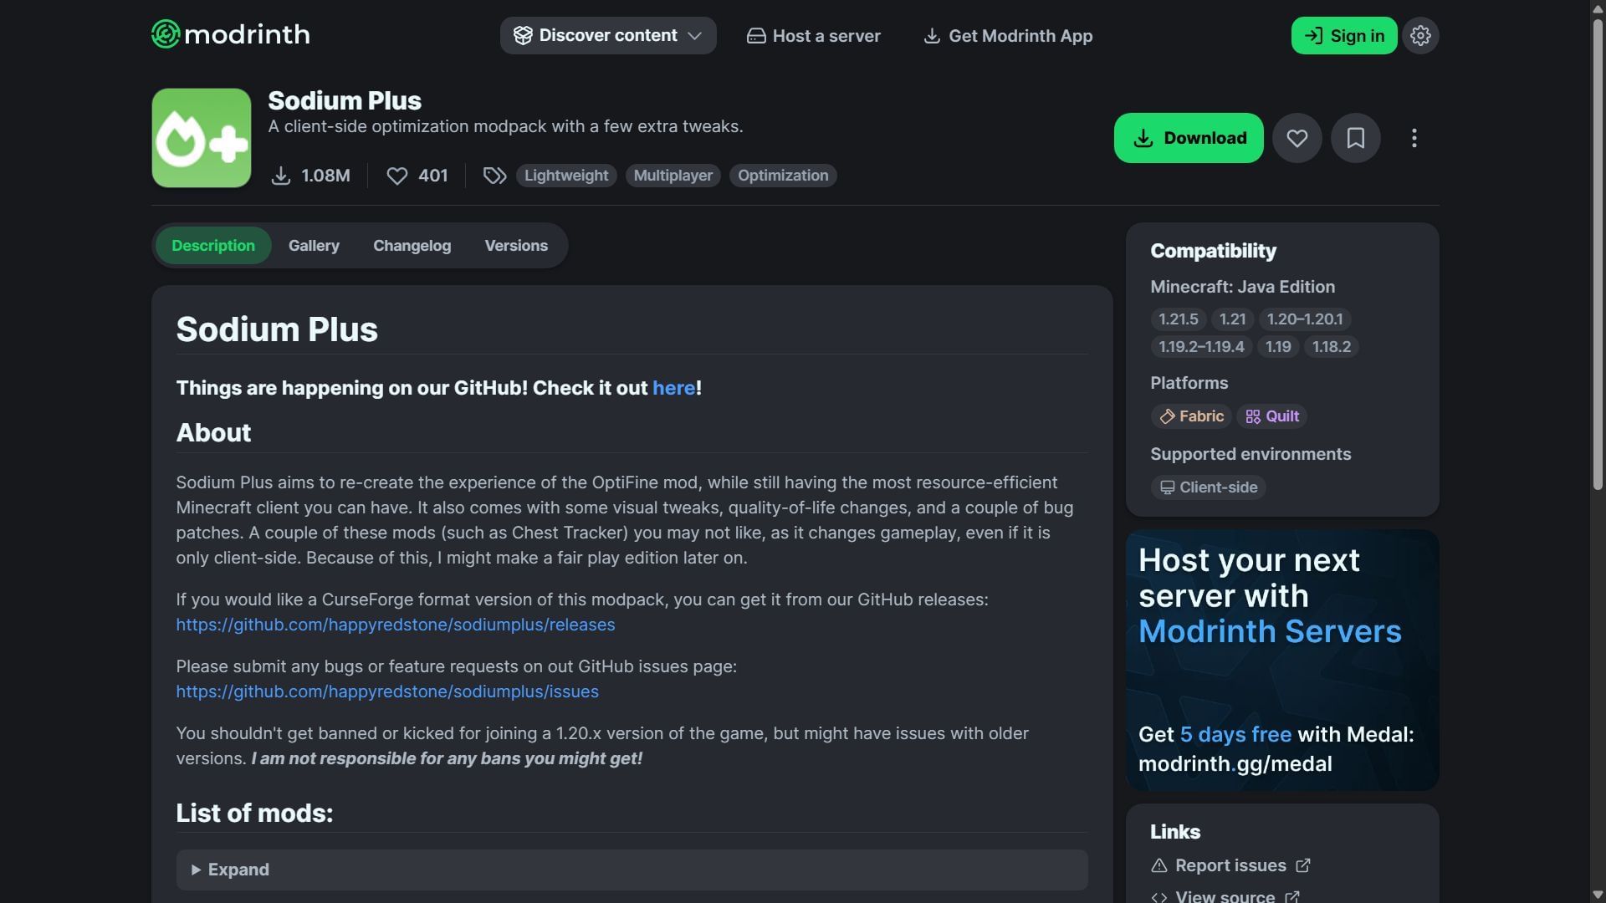The height and width of the screenshot is (903, 1606).
Task: Click the Sign in button
Action: tap(1343, 35)
